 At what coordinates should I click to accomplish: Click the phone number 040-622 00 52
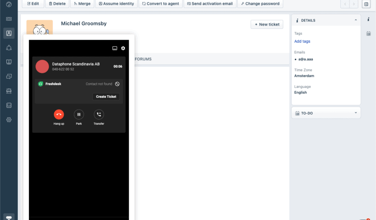coord(63,69)
